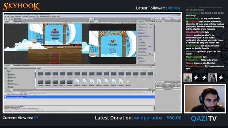Select the Hierarchy tab

tap(141, 21)
